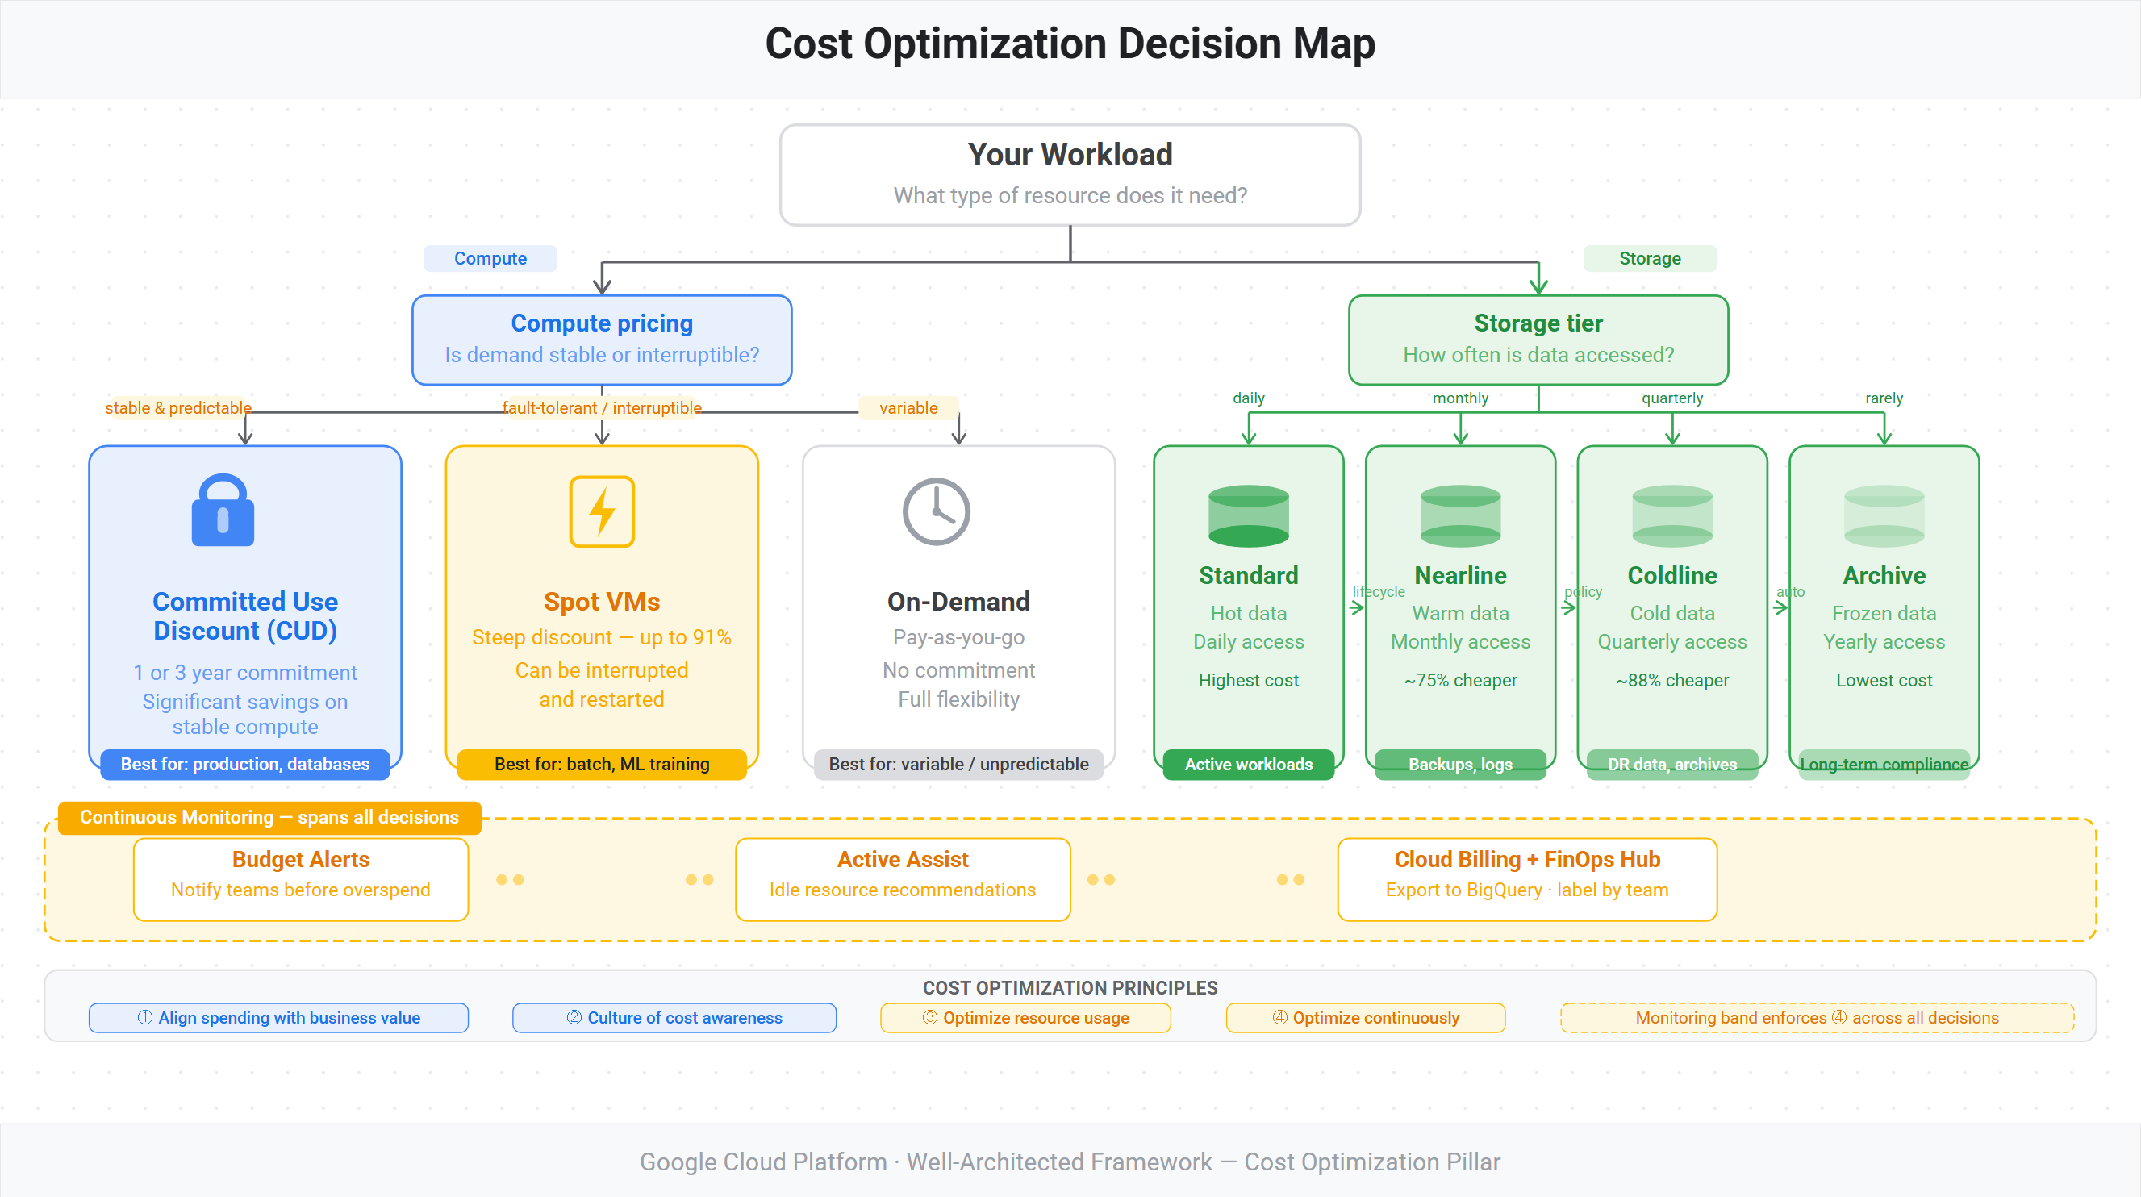
Task: Click the Cost Optimization Decision Map title
Action: tap(1070, 44)
